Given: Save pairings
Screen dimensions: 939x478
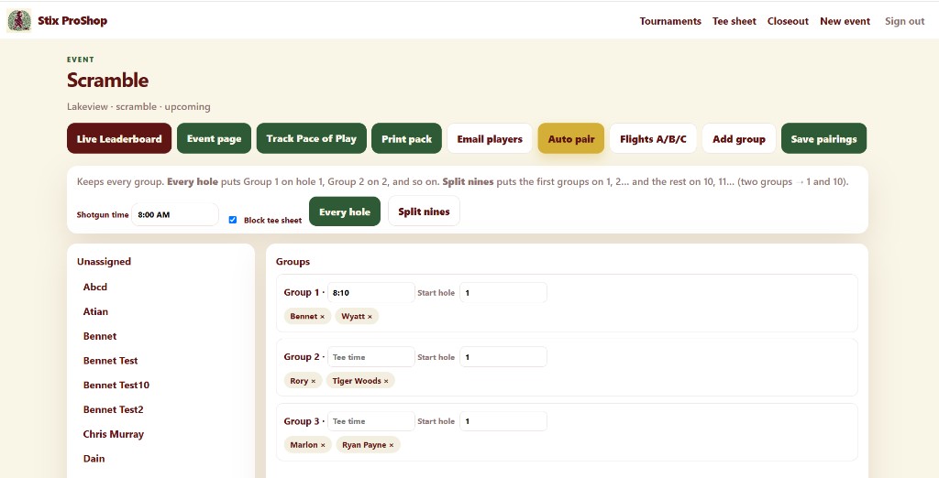Looking at the screenshot, I should (x=824, y=139).
